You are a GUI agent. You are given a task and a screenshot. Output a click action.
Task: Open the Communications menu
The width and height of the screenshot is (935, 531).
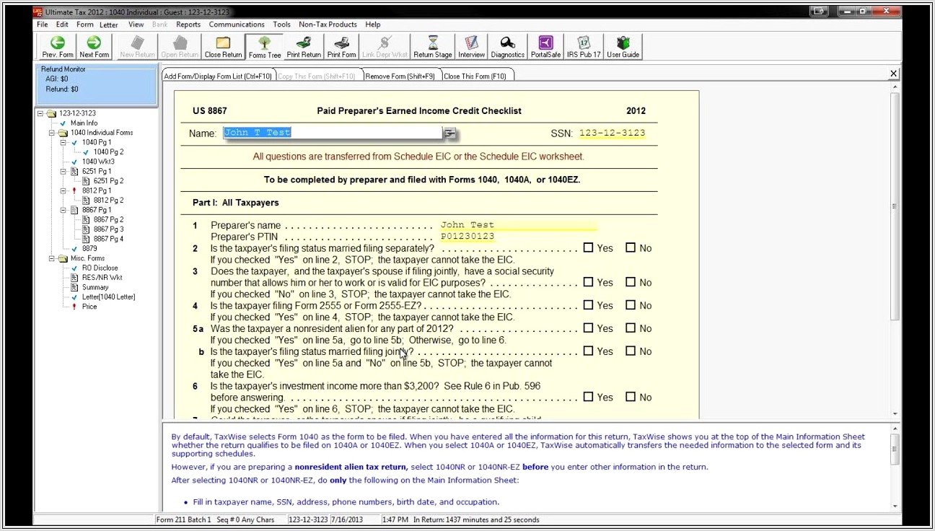click(237, 25)
